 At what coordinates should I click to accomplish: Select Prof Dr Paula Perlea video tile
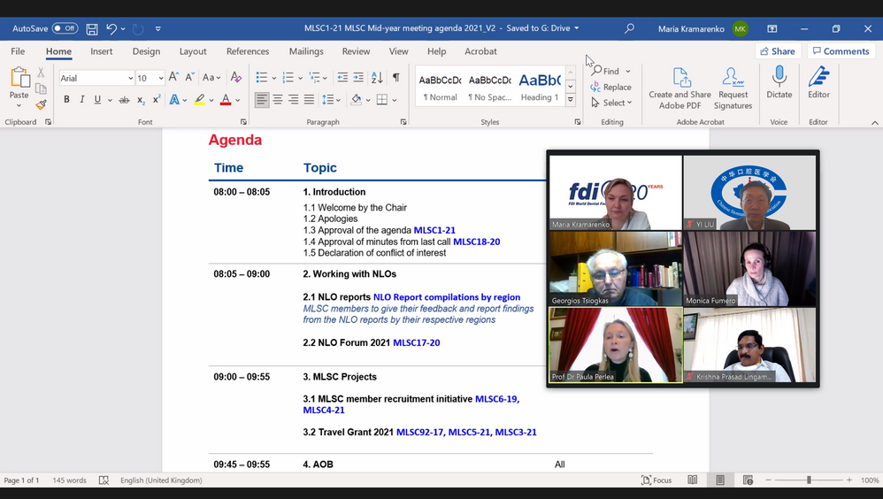[x=615, y=345]
